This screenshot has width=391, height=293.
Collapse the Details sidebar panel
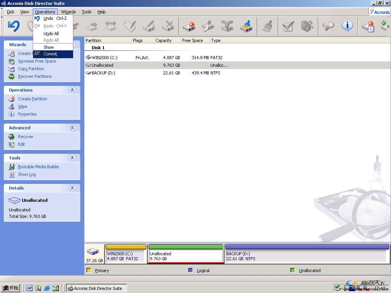pos(72,188)
